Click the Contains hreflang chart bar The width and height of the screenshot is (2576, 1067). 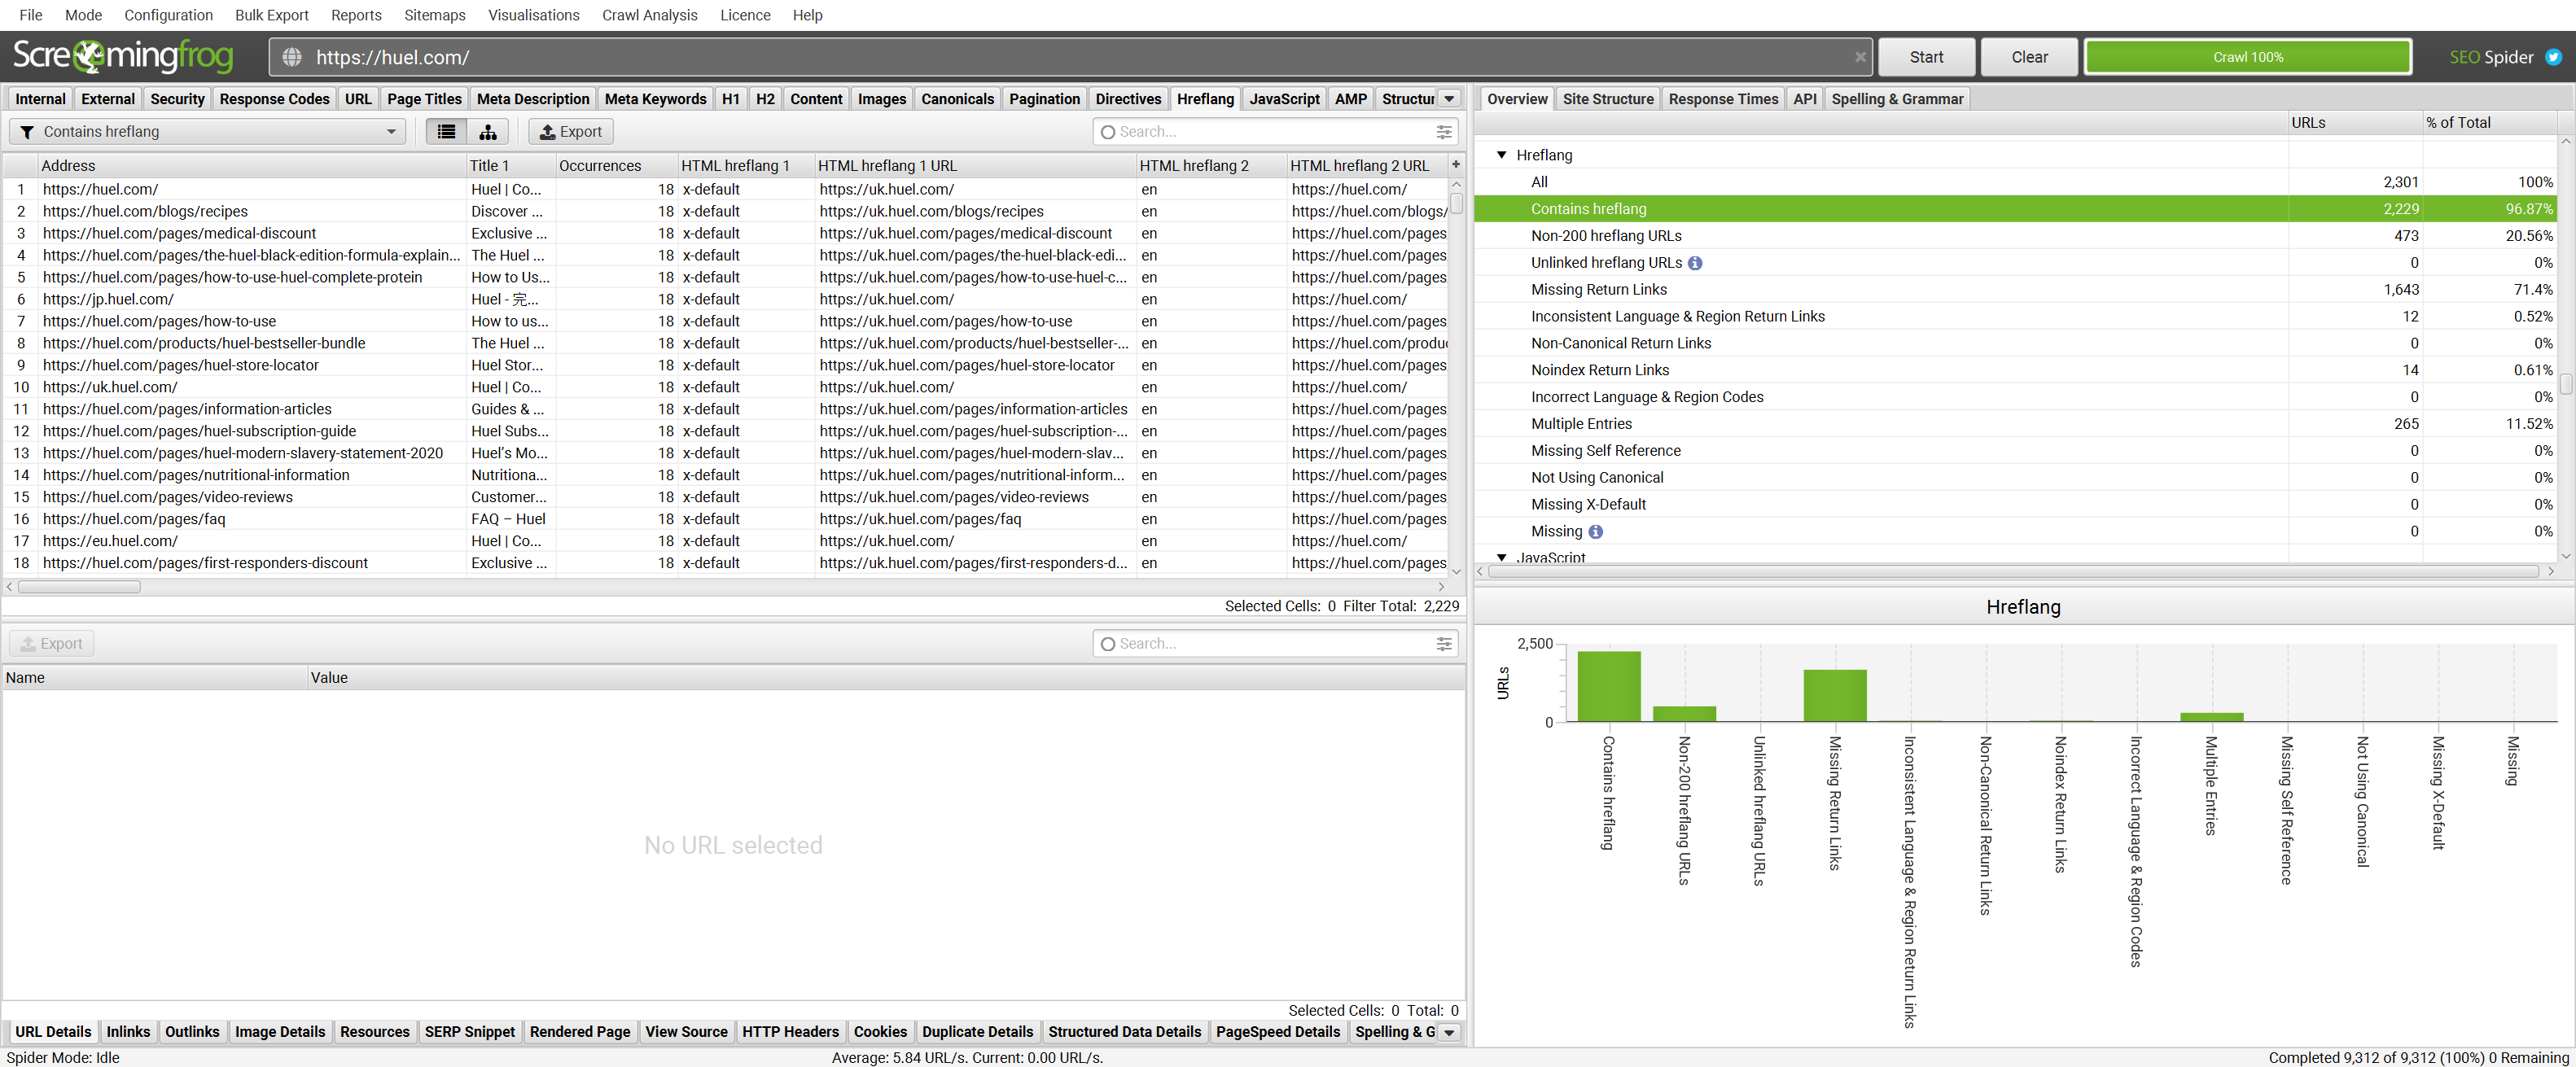(x=1608, y=686)
